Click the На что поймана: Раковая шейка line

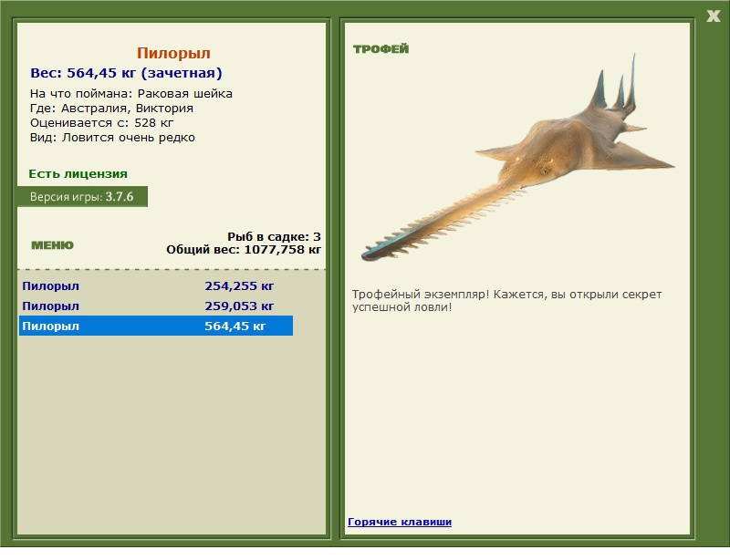click(131, 94)
